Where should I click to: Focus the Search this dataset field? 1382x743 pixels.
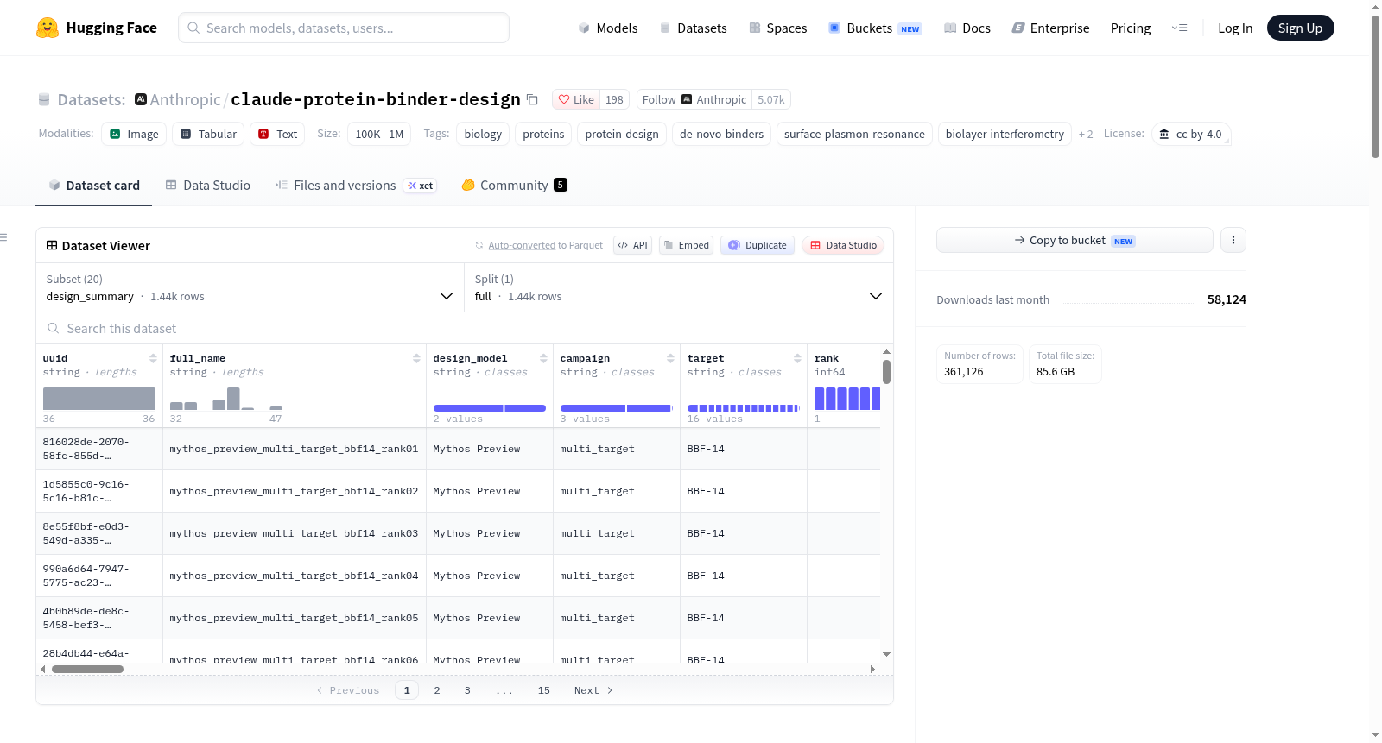tap(465, 329)
